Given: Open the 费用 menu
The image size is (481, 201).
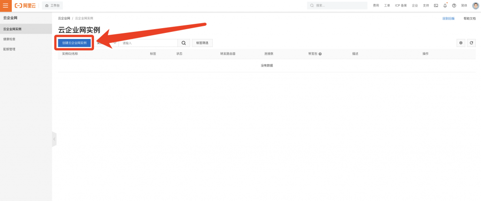Looking at the screenshot, I should tap(376, 6).
